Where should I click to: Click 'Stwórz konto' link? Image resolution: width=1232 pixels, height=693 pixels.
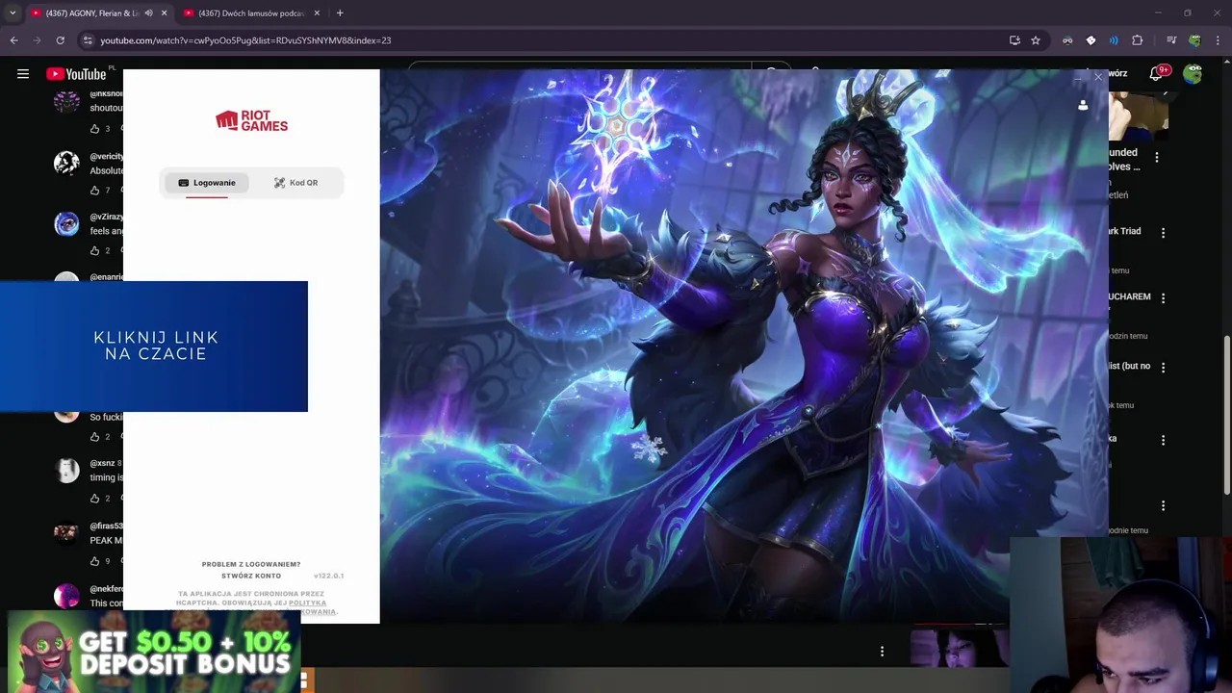[x=251, y=576]
